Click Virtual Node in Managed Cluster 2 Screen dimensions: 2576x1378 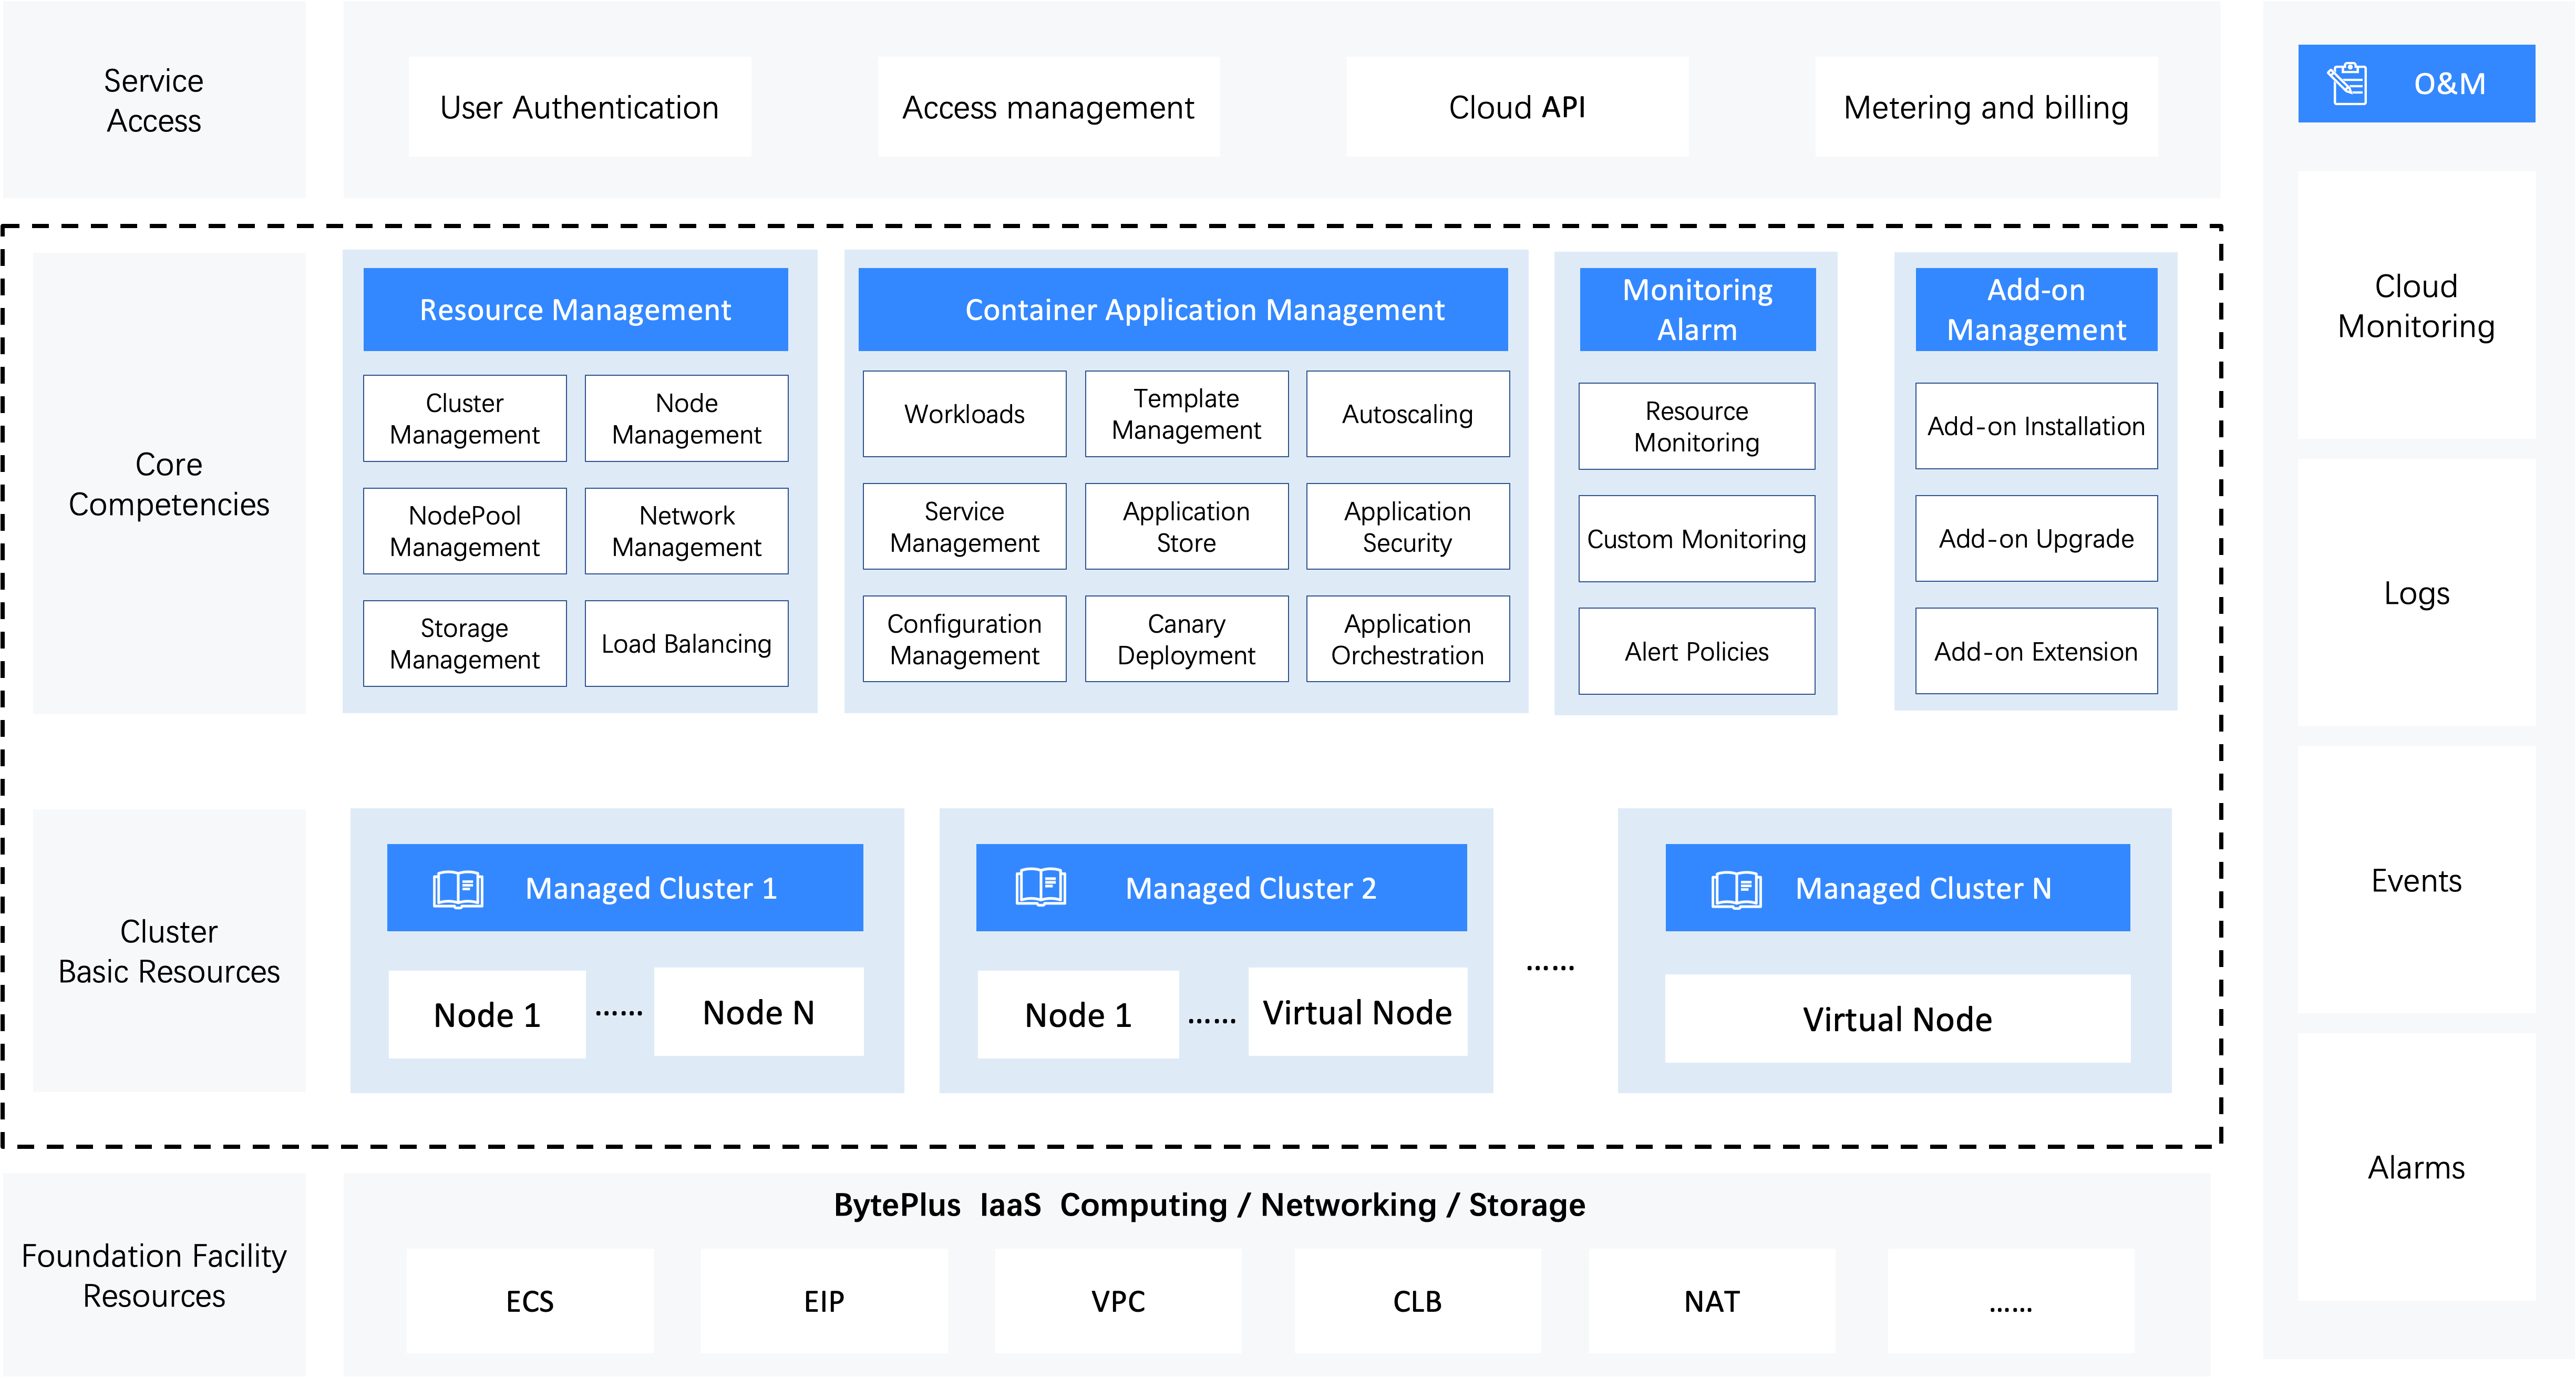click(1357, 1011)
